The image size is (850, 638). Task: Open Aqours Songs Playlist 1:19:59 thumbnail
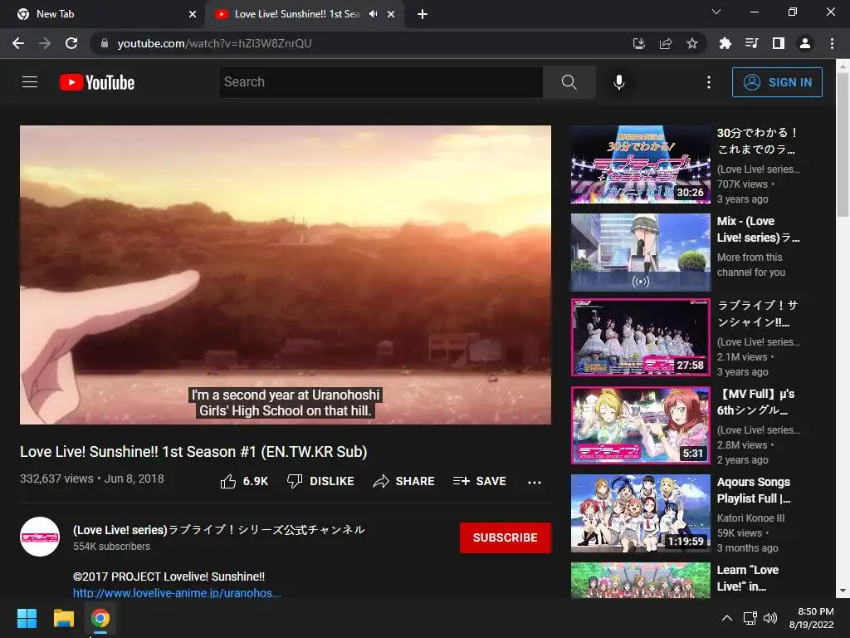(x=641, y=513)
